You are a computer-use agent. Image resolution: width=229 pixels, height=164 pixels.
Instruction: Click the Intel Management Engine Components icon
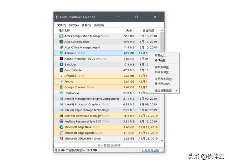tap(61, 99)
